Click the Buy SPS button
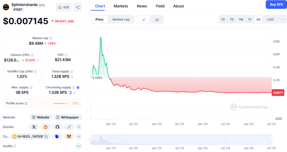The image size is (287, 152). point(277,4)
